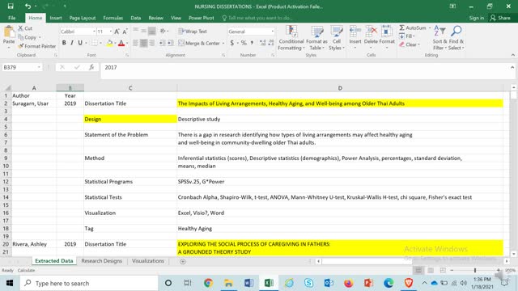Open Sort & Filter
Viewport: 518px width, 291px height.
(x=439, y=38)
